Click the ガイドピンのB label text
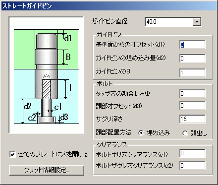 pyautogui.click(x=113, y=71)
